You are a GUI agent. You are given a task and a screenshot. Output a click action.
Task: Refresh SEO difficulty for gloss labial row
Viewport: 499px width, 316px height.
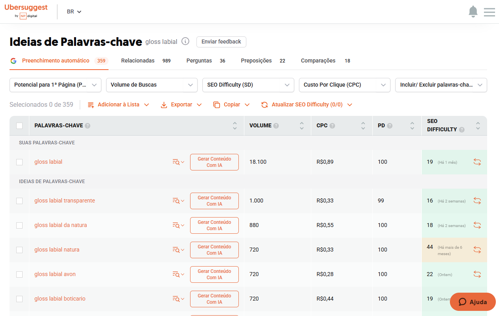click(x=477, y=162)
